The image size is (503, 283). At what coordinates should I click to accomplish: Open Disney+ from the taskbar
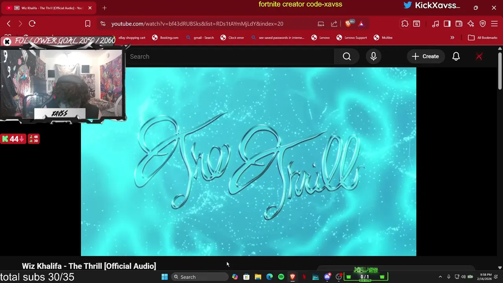pos(316,277)
